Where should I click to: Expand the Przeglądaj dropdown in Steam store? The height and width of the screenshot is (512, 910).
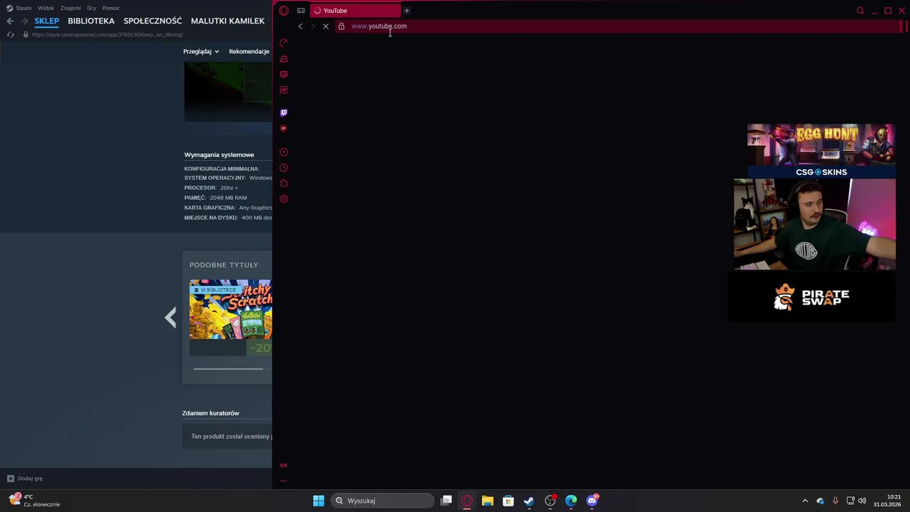200,51
